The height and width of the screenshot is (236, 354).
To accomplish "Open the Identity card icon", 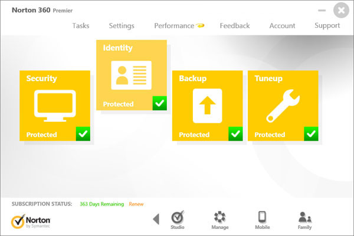I will [x=131, y=75].
